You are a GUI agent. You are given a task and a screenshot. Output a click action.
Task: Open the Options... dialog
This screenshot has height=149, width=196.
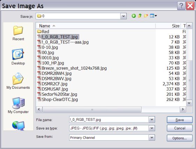180,138
